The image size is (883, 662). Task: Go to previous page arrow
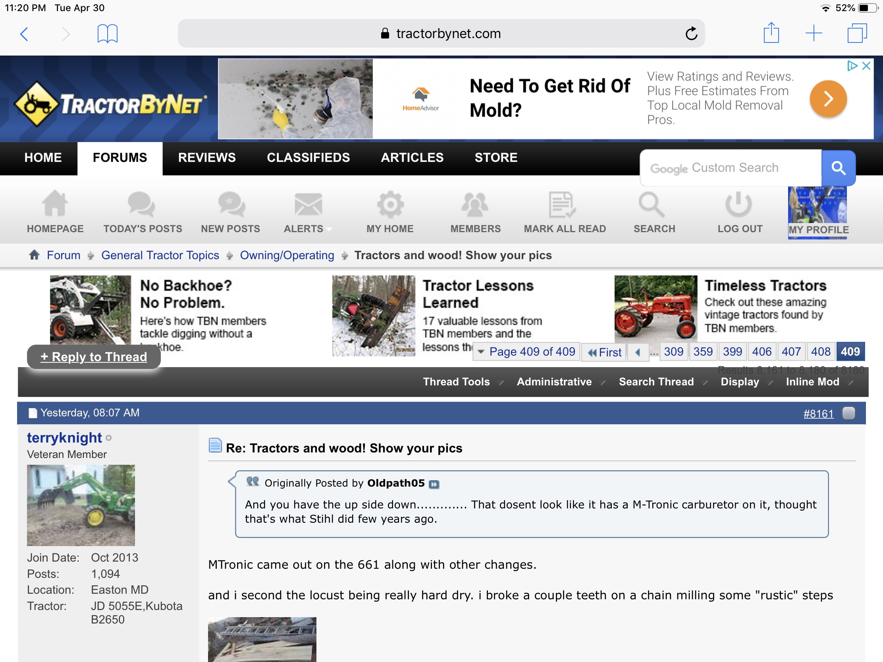(638, 352)
